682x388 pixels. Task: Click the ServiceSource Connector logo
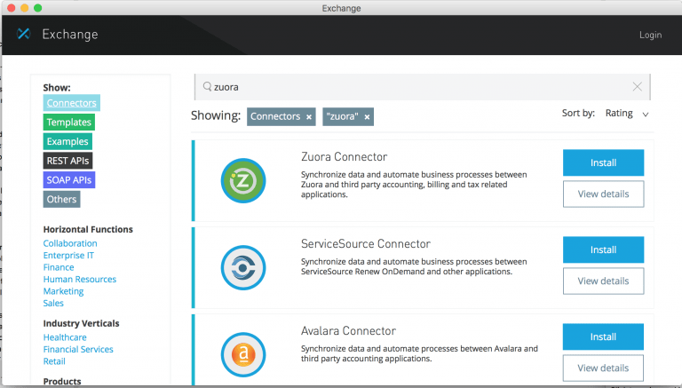click(x=243, y=267)
